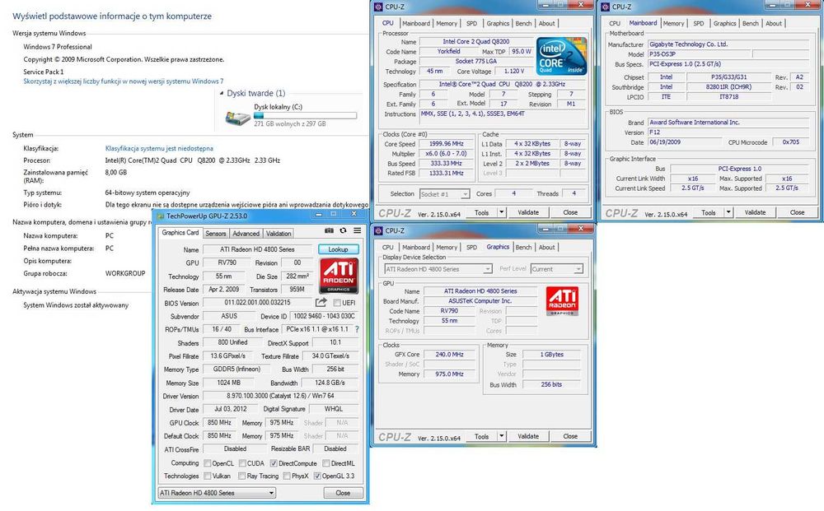Click GFX Core value 240.0 MHz
Viewport: 824px width, 511px height.
[449, 354]
